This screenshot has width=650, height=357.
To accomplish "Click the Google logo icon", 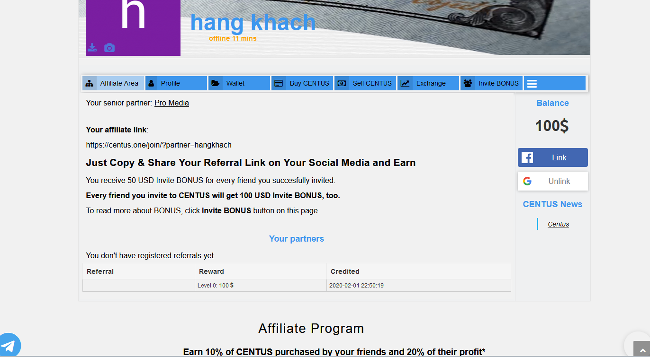I will (x=527, y=181).
